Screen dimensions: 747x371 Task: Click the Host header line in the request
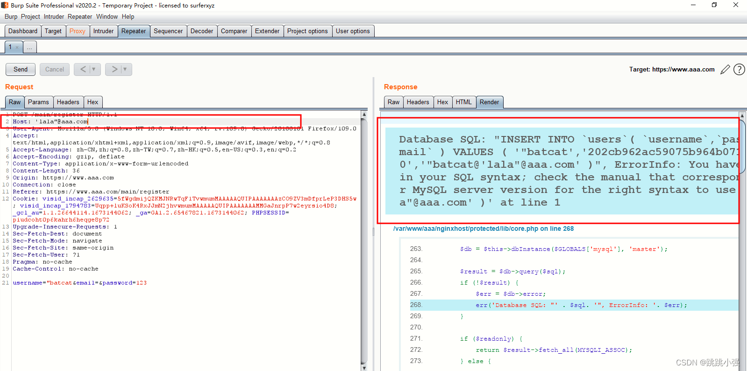click(x=50, y=121)
